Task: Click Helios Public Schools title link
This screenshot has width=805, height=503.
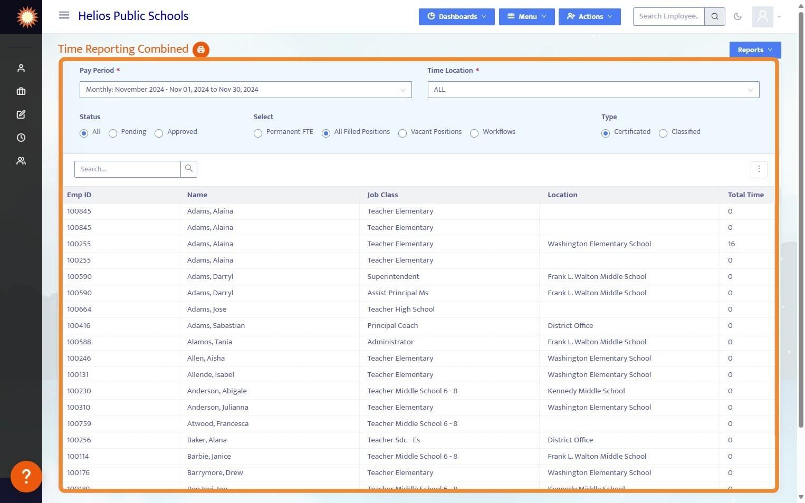Action: 133,16
